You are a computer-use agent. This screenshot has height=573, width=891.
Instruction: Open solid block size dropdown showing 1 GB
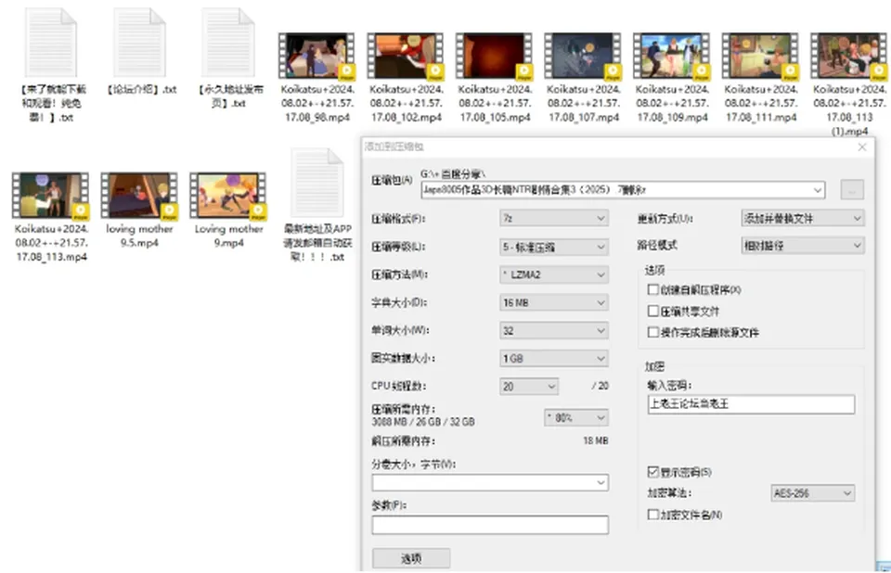pyautogui.click(x=554, y=358)
